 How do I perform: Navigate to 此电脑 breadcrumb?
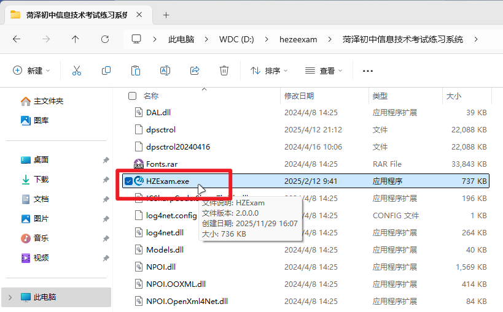tap(181, 39)
